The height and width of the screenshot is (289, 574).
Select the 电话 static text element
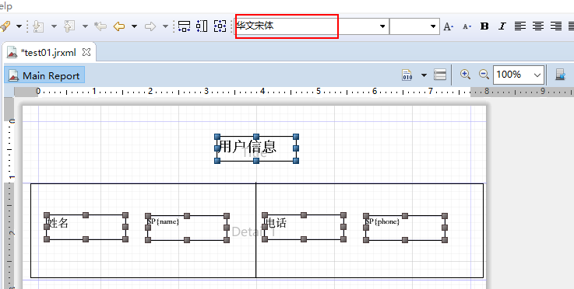304,227
